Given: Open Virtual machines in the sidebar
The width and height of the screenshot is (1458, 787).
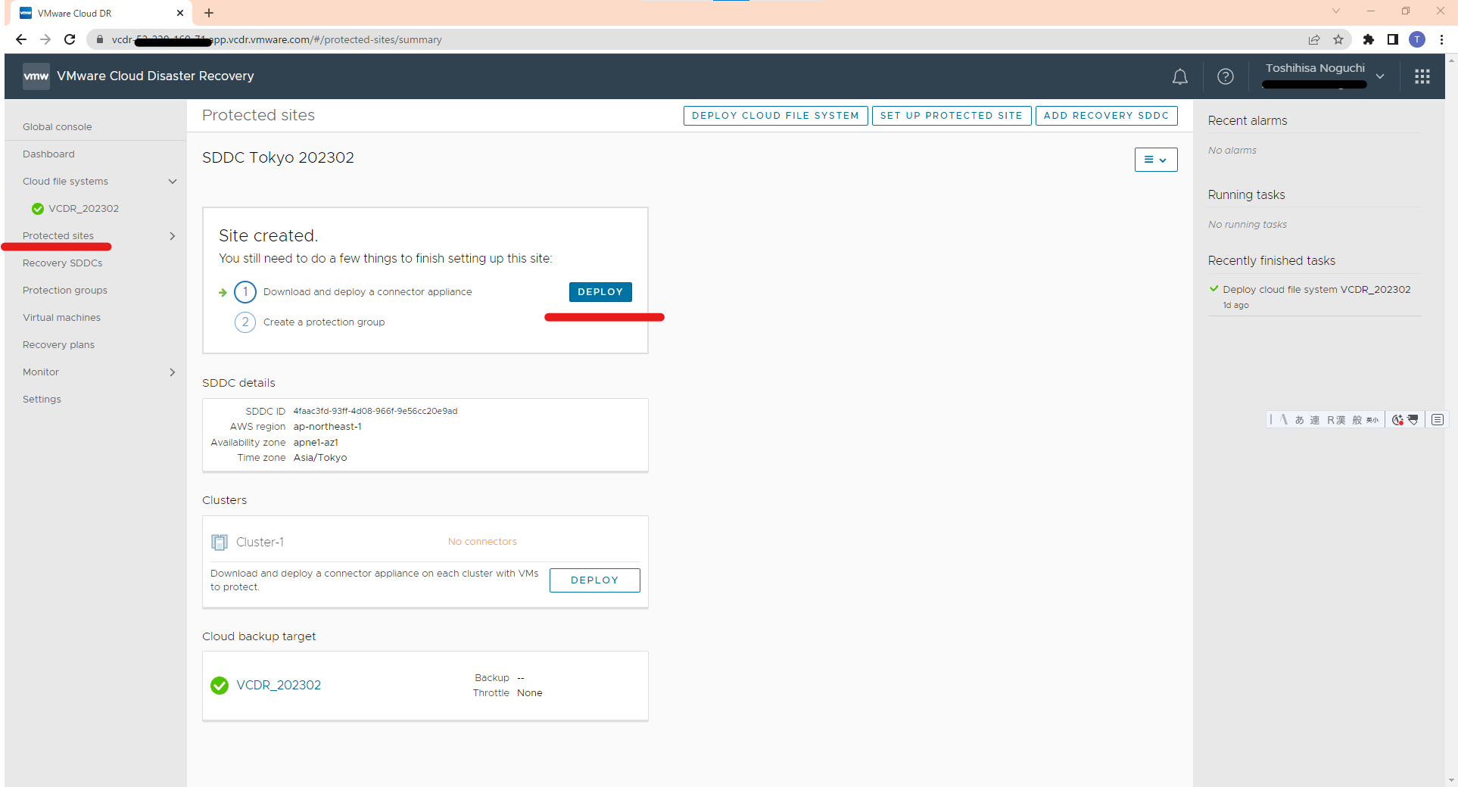Looking at the screenshot, I should pyautogui.click(x=61, y=318).
